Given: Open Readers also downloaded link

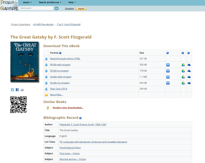Looking at the screenshot, I should (68, 108).
